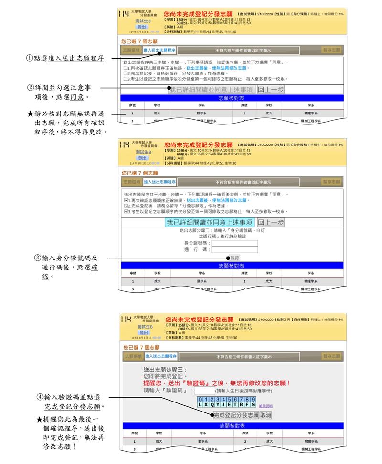Viewport: 382px width, 464px height.
Task: Focus the 驗證碼 input box
Action: coord(204,391)
